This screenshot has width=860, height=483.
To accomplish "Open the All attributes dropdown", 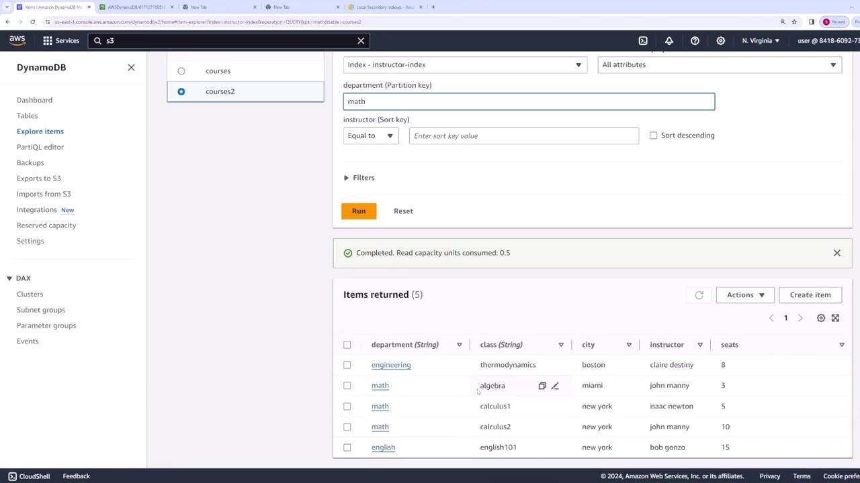I will pyautogui.click(x=720, y=65).
